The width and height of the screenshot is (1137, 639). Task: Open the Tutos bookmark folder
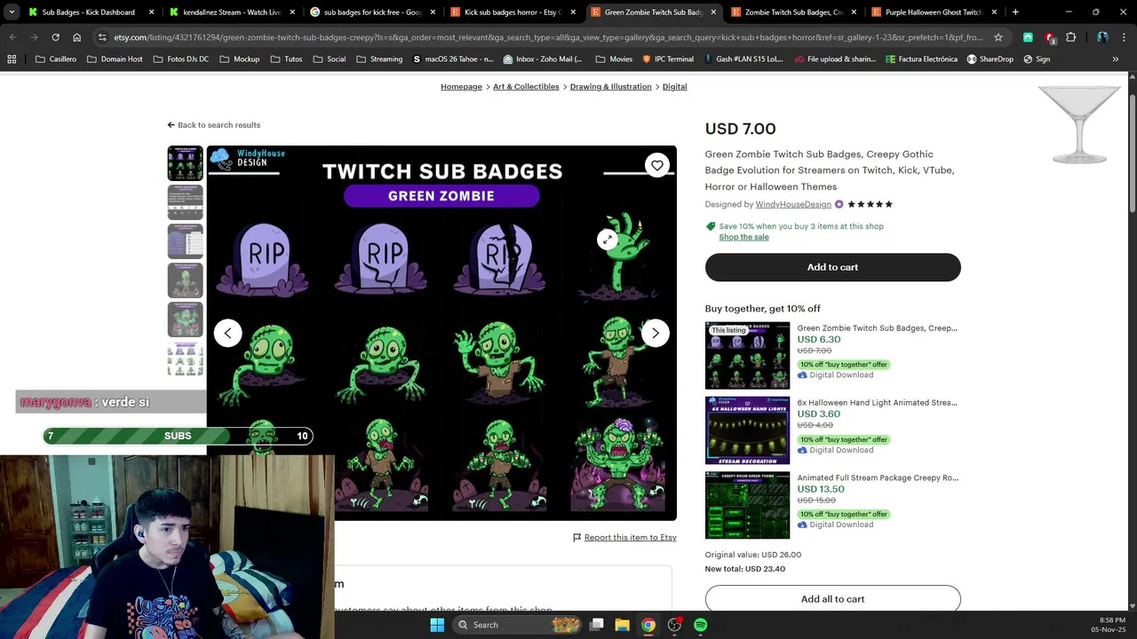pos(286,59)
